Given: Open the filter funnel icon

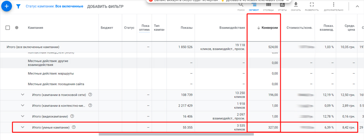Looking at the screenshot, I should point(18,7).
